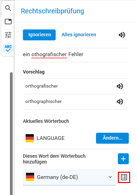Play audio of the misspelled phrase
This screenshot has width=137, height=195.
pyautogui.click(x=122, y=35)
